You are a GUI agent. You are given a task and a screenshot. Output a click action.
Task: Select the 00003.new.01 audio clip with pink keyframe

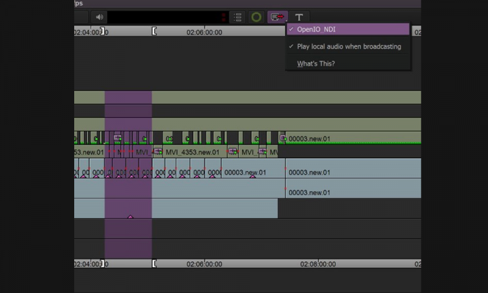pyautogui.click(x=253, y=169)
